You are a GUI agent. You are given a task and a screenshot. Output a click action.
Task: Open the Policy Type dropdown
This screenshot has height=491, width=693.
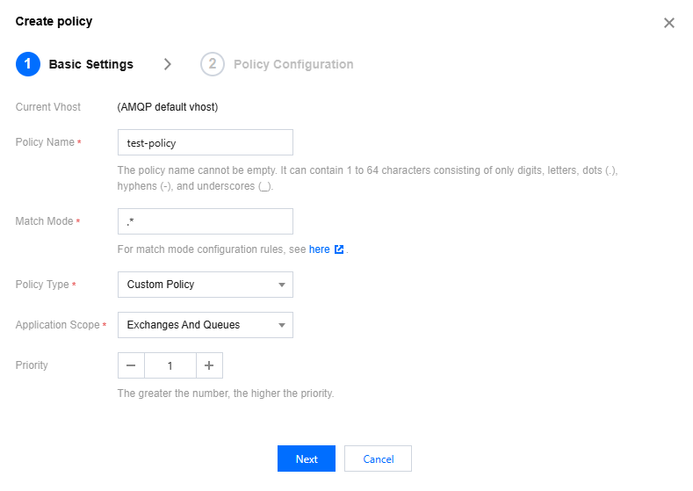point(205,285)
